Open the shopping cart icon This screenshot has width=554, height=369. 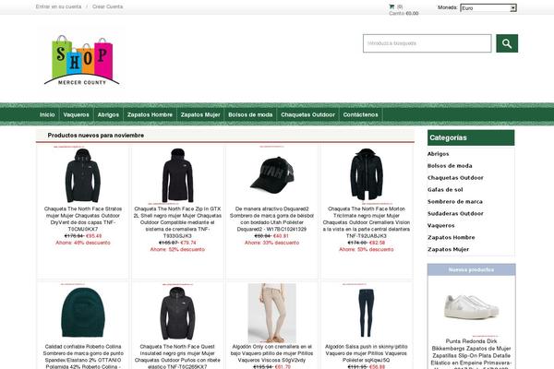point(391,6)
